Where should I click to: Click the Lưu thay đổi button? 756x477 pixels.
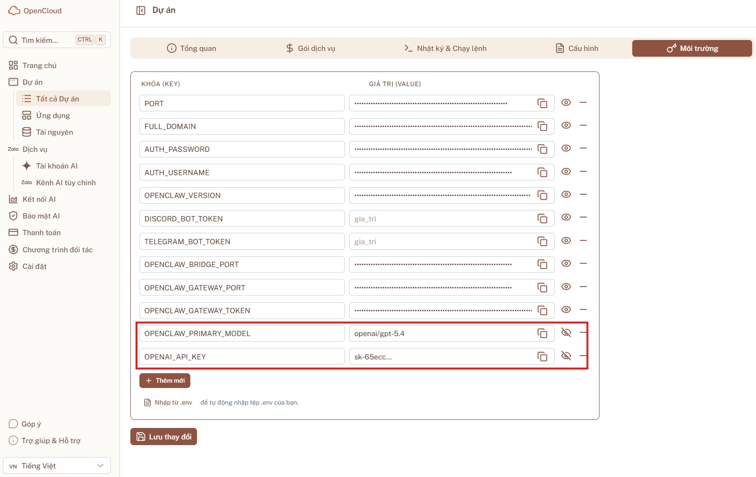coord(164,437)
